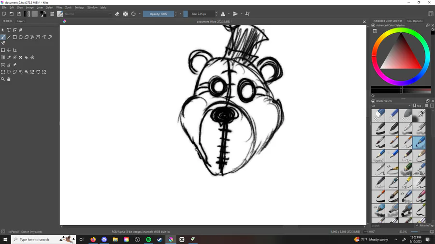Screen dimensions: 435x244
Task: Reload the original brush preset
Action: [133, 14]
